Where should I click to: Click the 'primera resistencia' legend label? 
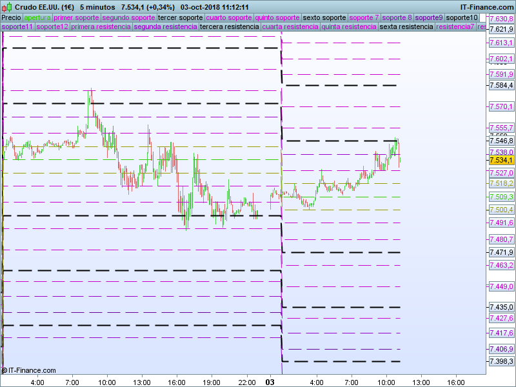(x=100, y=27)
